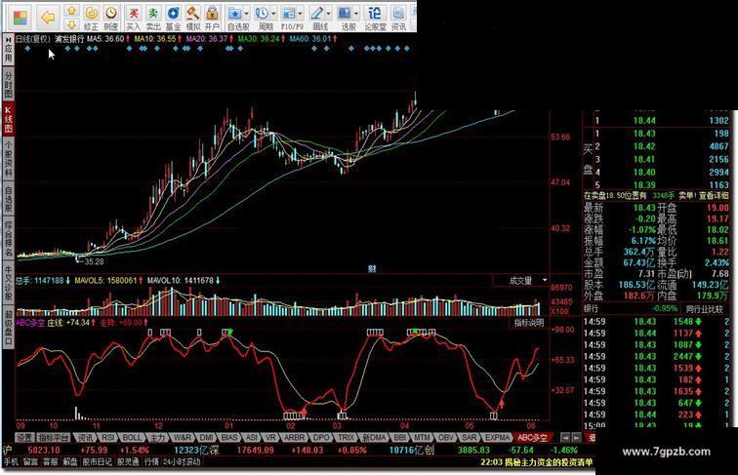Click the 应用 sidebar tab
738x475 pixels.
pos(8,49)
